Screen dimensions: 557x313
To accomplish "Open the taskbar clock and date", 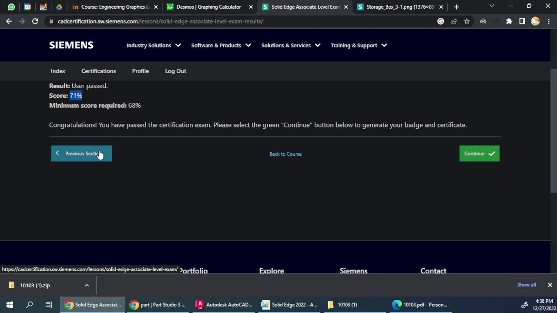I will pyautogui.click(x=544, y=305).
